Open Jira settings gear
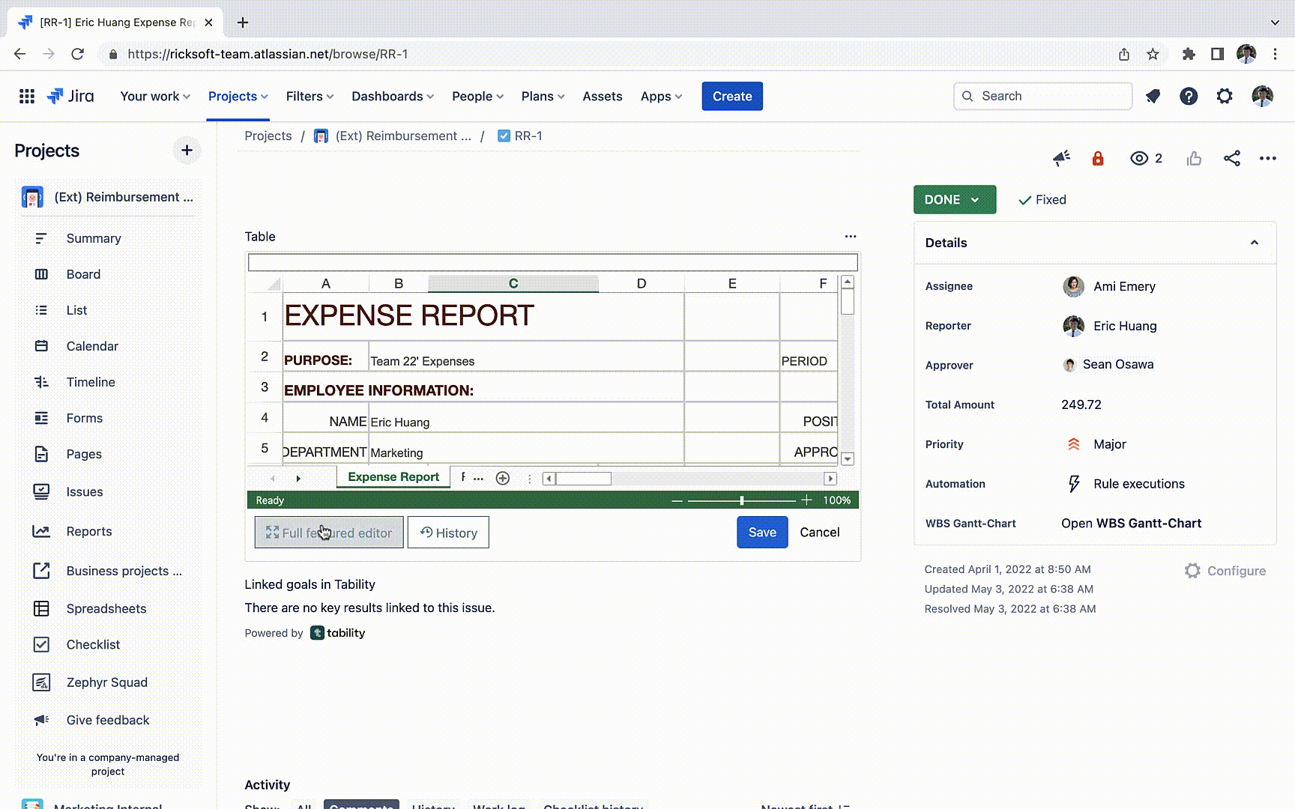The height and width of the screenshot is (809, 1295). 1225,96
